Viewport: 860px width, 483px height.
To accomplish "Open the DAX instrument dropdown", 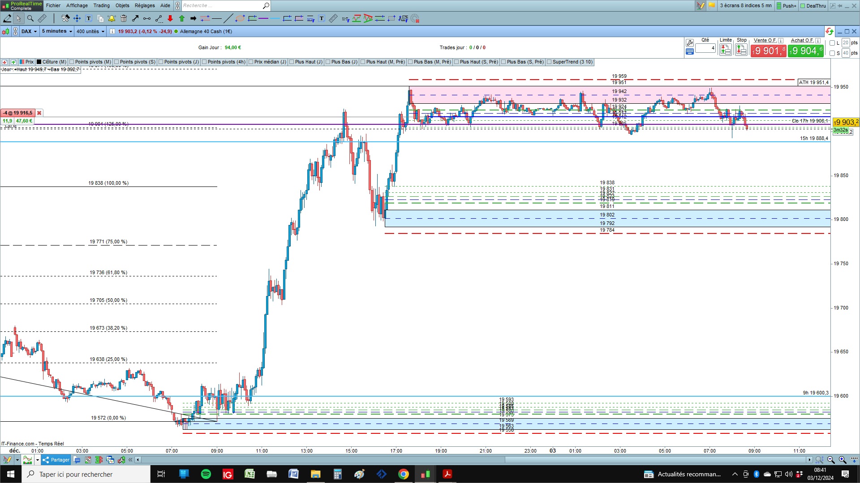I will click(29, 31).
